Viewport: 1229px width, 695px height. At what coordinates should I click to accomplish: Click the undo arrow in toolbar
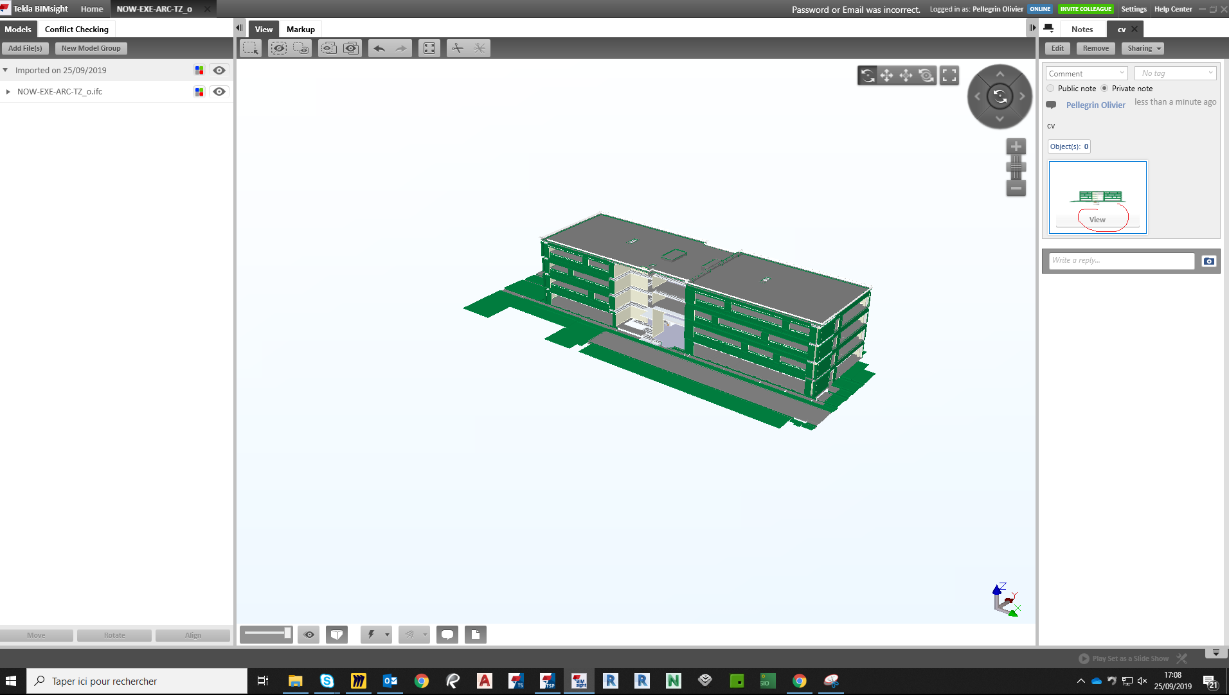coord(379,48)
